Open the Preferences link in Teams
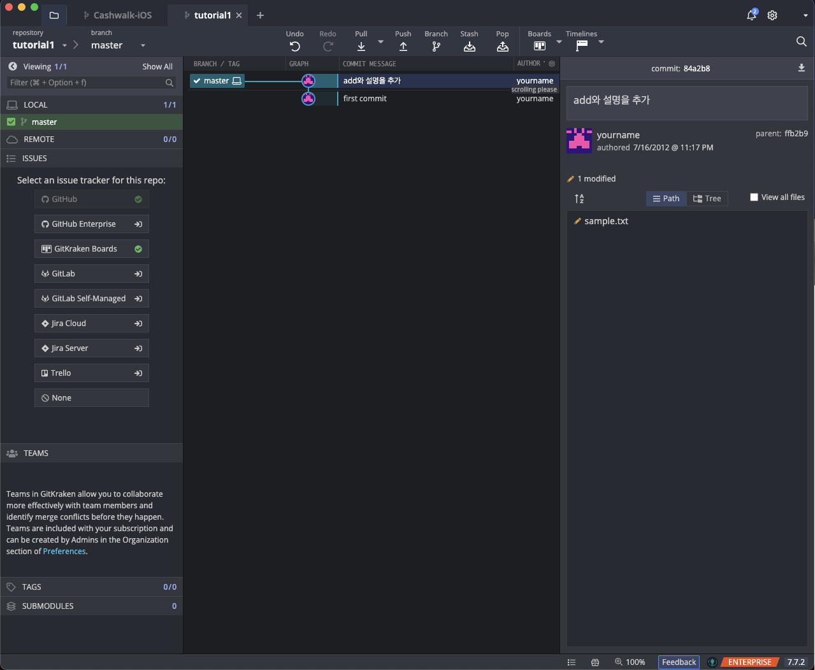815x670 pixels. click(x=64, y=552)
